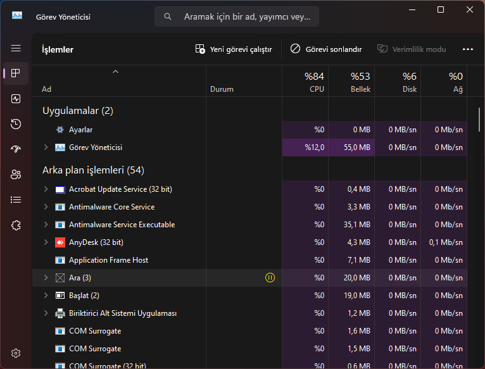Image resolution: width=485 pixels, height=369 pixels.
Task: Sort by the Bellek column header
Action: coord(351,81)
